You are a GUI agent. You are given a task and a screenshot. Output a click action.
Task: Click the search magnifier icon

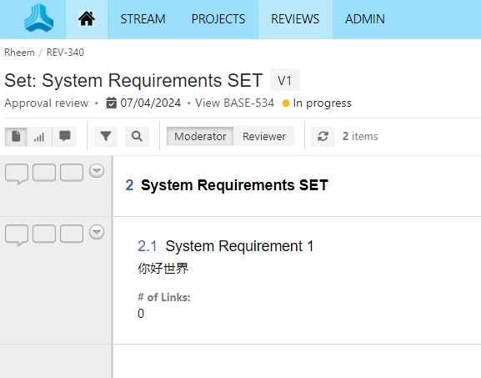(137, 136)
